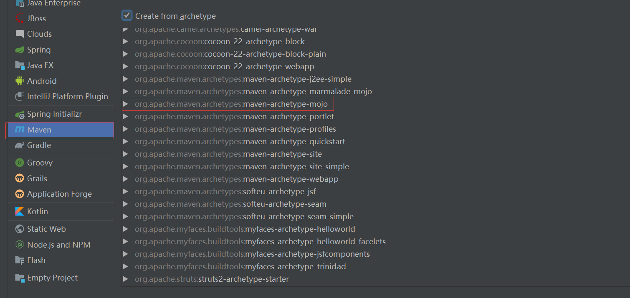
Task: Click the Spring Initializr icon
Action: pos(20,114)
